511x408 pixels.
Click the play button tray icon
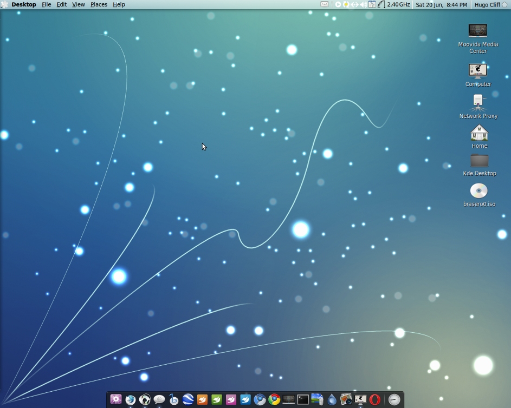click(x=338, y=4)
